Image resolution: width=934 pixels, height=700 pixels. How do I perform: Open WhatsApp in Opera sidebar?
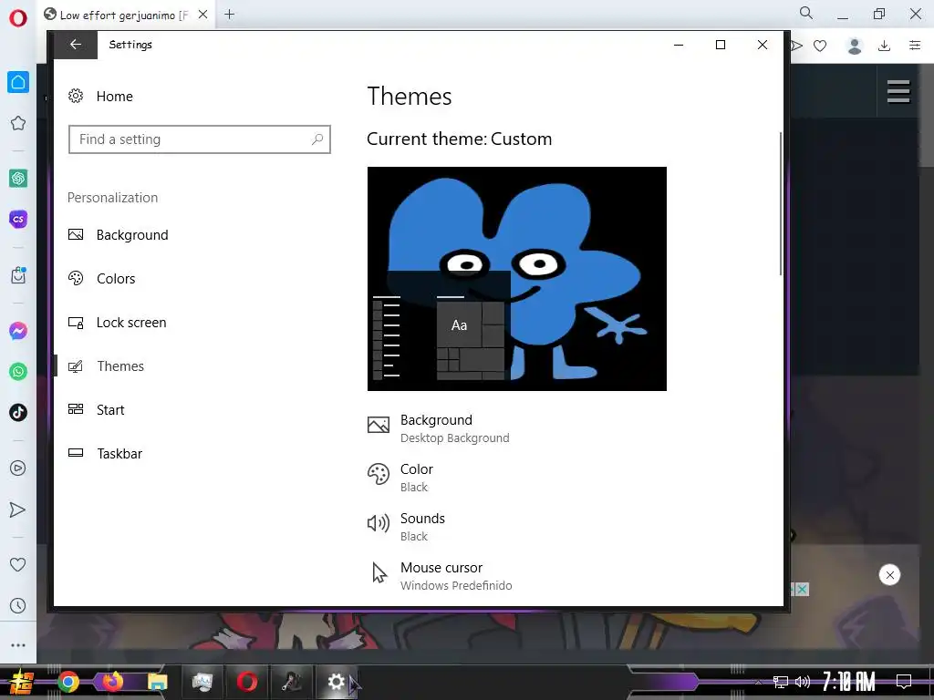[x=18, y=372]
